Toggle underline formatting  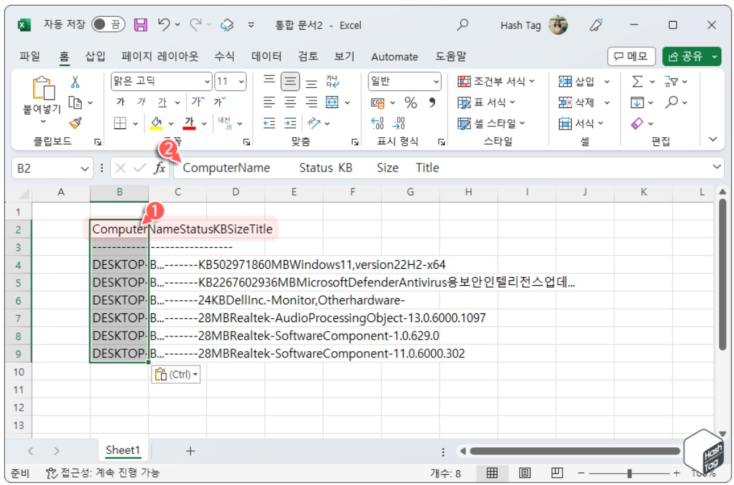(162, 102)
